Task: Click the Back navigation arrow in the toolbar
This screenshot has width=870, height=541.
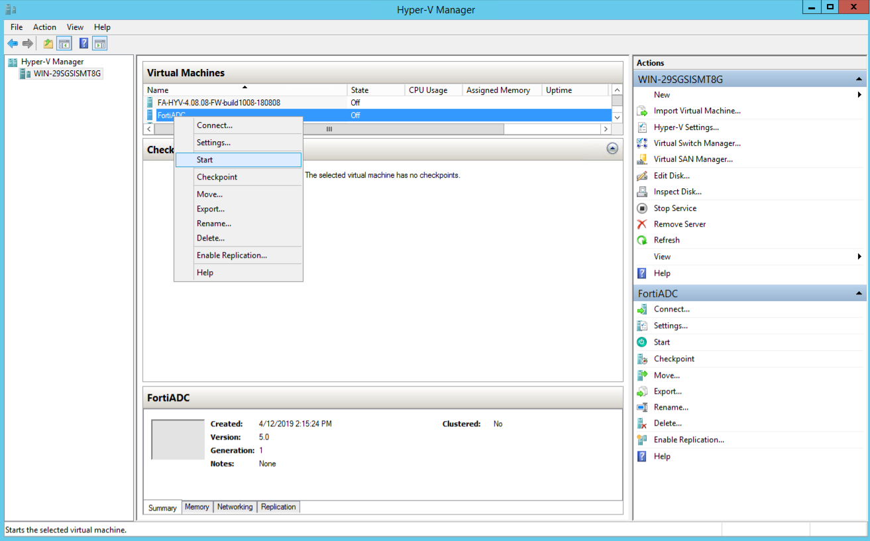Action: (12, 43)
